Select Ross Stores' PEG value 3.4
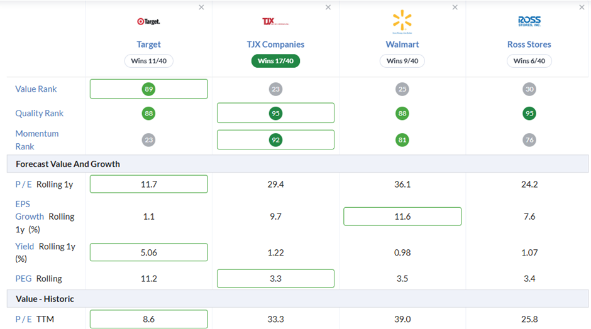Viewport: 591px width, 329px height. tap(529, 279)
